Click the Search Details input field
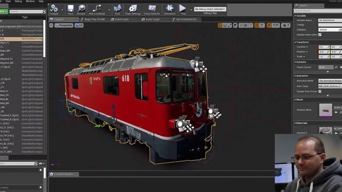This screenshot has width=342, height=192. (x=318, y=11)
